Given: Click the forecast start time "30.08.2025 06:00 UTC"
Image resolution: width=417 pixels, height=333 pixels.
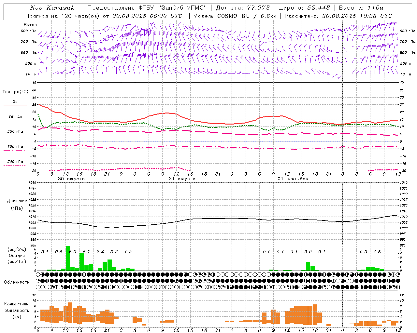Looking at the screenshot, I should (147, 16).
